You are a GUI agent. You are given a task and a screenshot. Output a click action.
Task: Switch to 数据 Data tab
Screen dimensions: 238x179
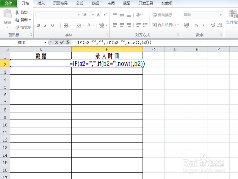coord(95,3)
